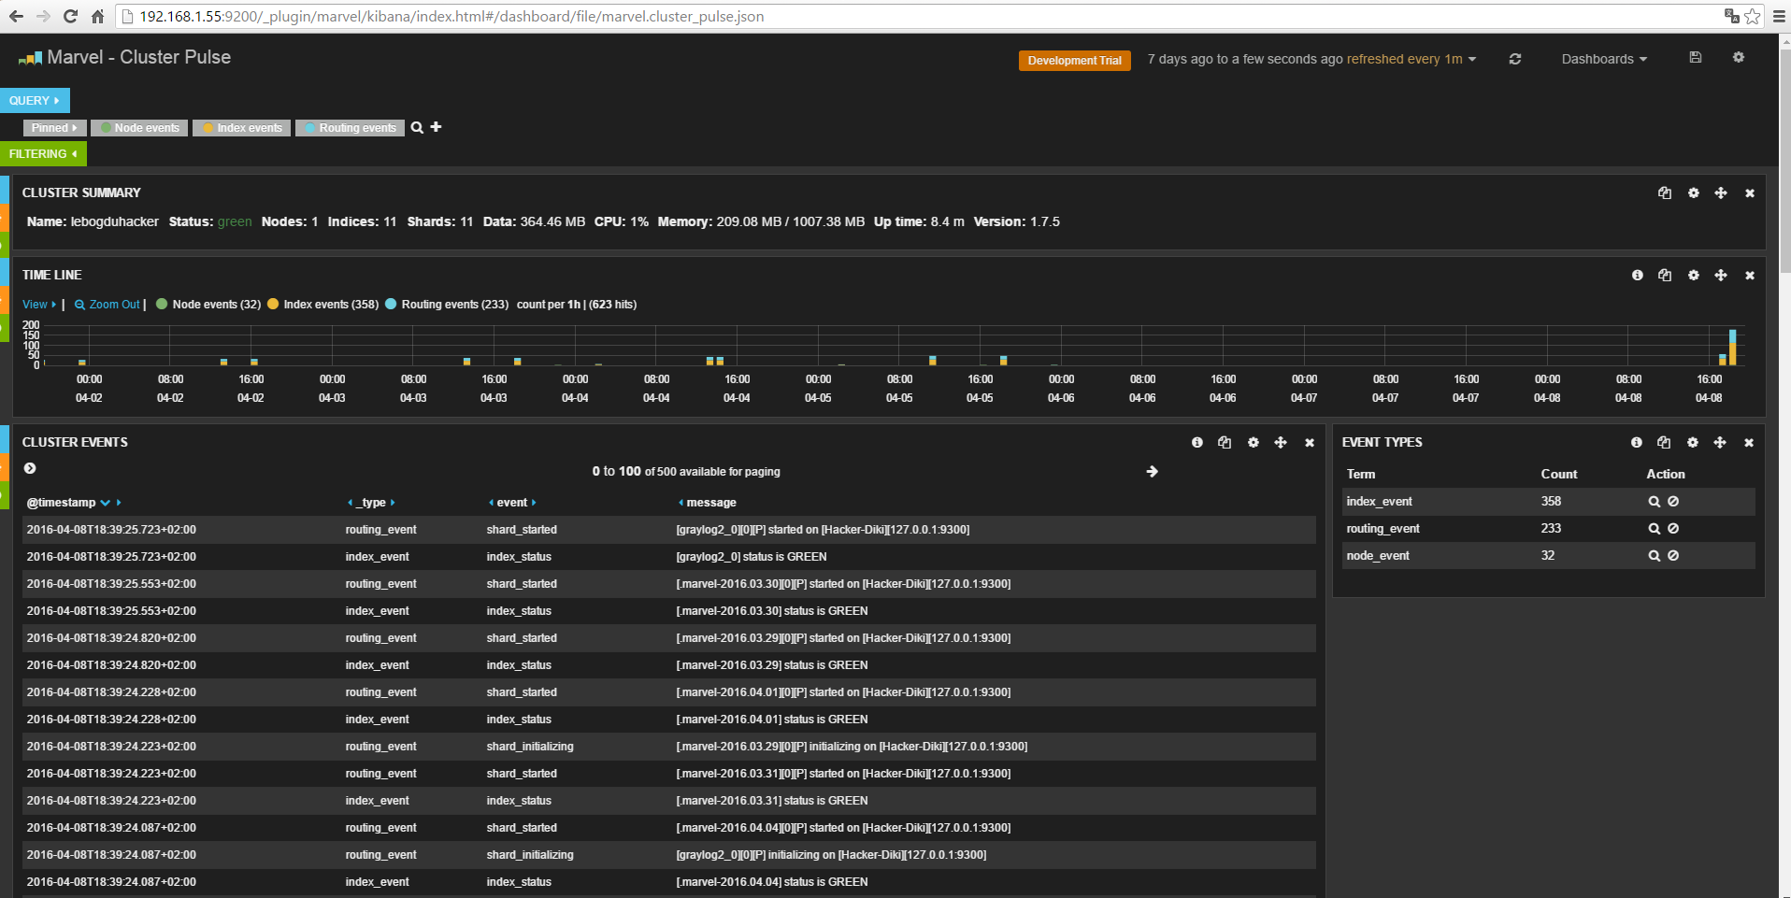
Task: Click the event column header
Action: [512, 503]
